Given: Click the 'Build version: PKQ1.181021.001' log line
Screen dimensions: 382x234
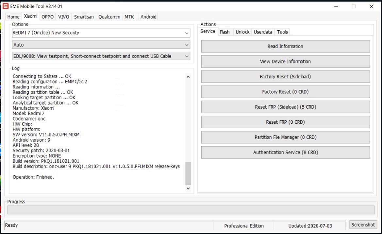Looking at the screenshot, I should tap(46, 161).
